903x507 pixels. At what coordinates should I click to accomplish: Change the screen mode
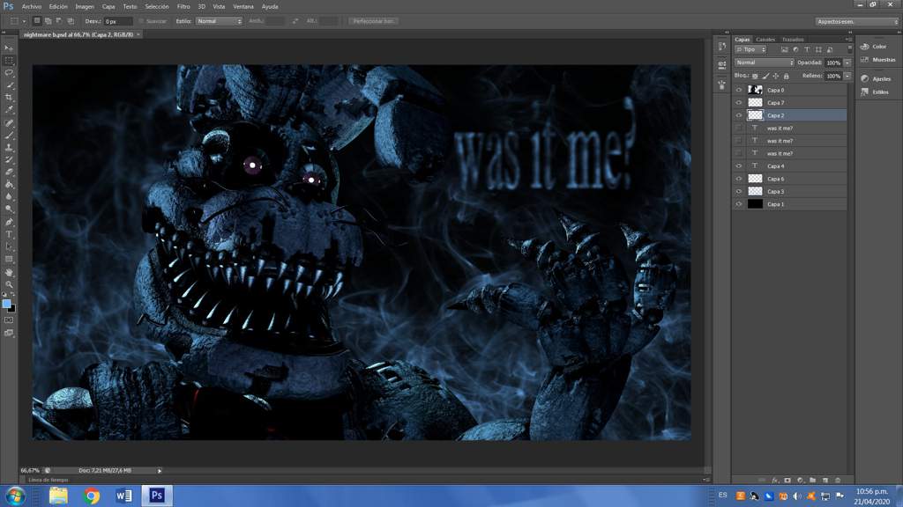tap(9, 333)
